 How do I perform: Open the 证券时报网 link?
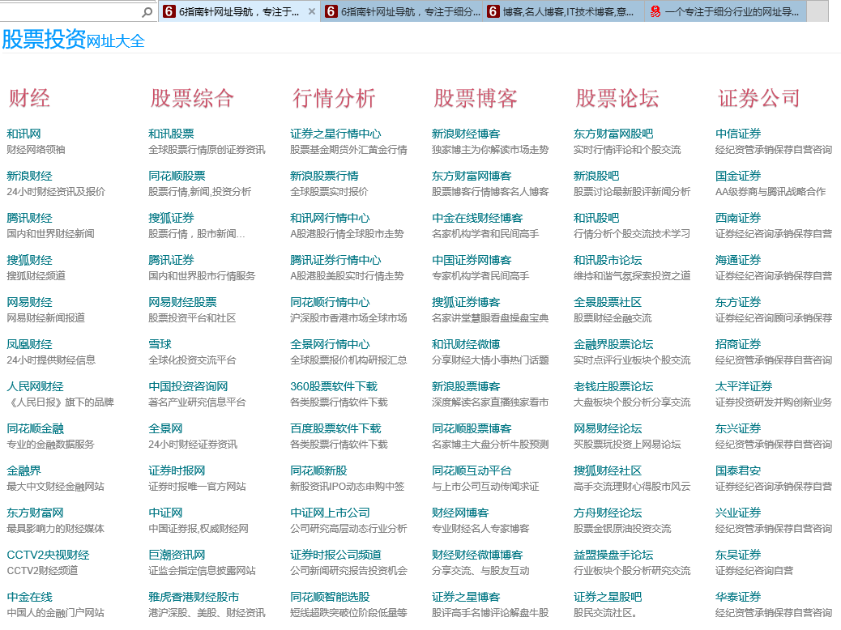tap(177, 470)
